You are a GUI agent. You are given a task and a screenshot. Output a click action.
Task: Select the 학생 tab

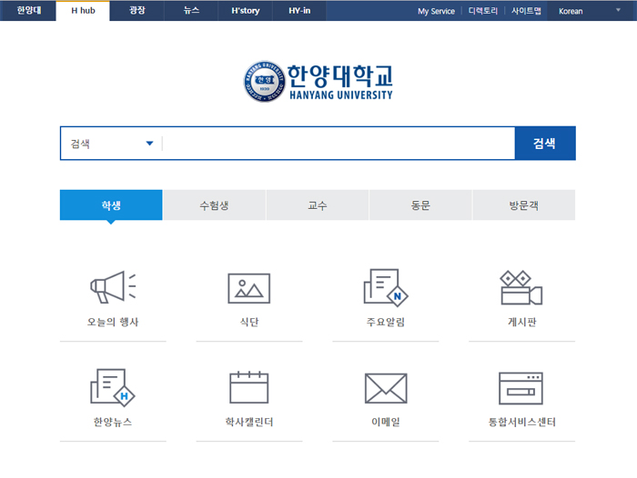click(111, 204)
